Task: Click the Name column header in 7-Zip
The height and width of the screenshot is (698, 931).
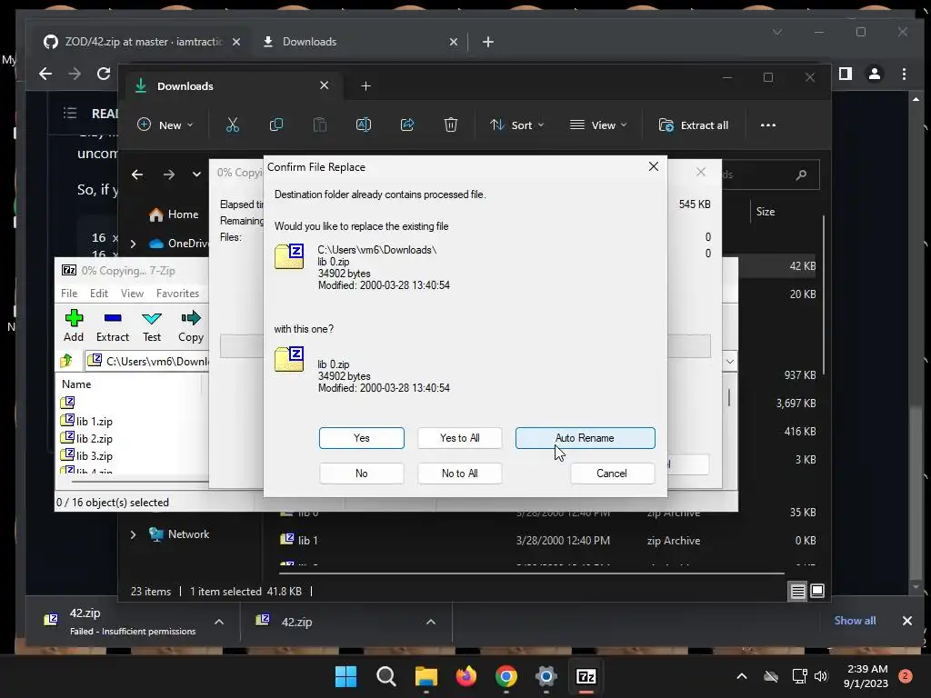Action: click(76, 384)
